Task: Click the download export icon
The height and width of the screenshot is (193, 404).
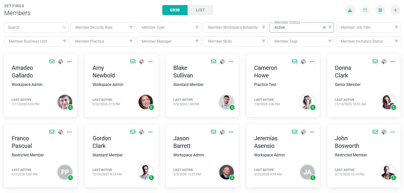Action: [x=350, y=10]
